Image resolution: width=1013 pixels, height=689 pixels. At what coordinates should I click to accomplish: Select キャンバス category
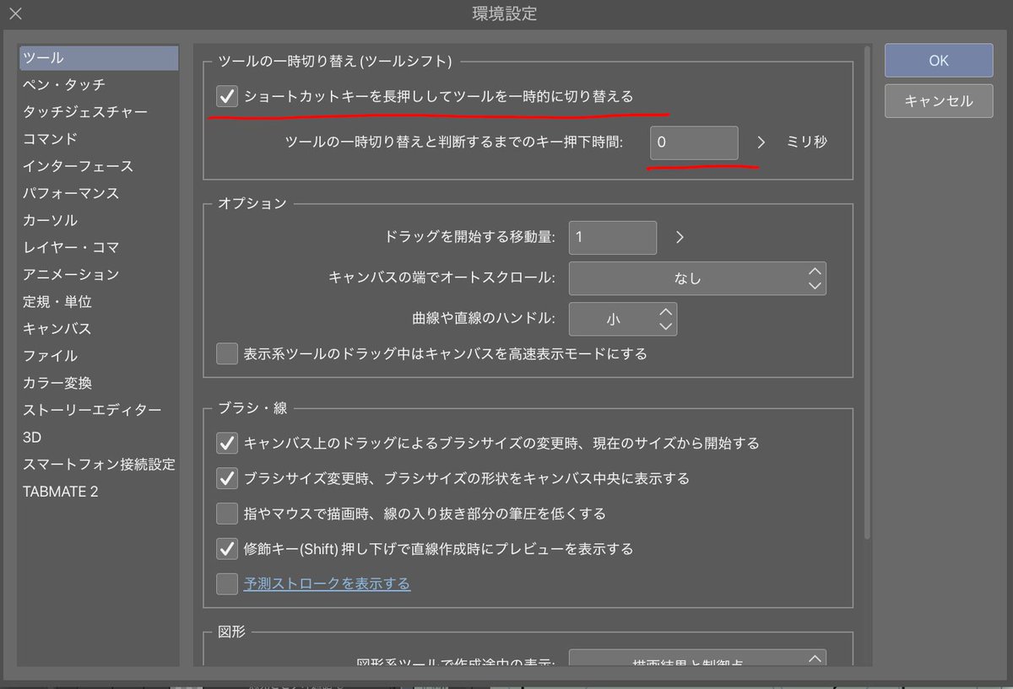tap(99, 328)
